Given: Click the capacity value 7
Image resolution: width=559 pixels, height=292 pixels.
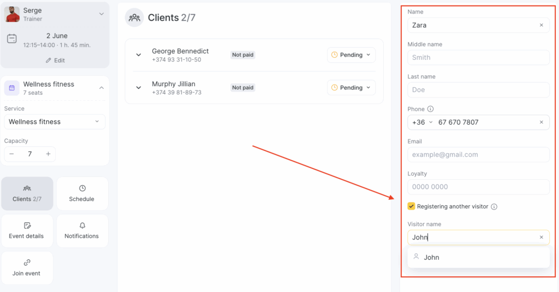Looking at the screenshot, I should [x=30, y=154].
